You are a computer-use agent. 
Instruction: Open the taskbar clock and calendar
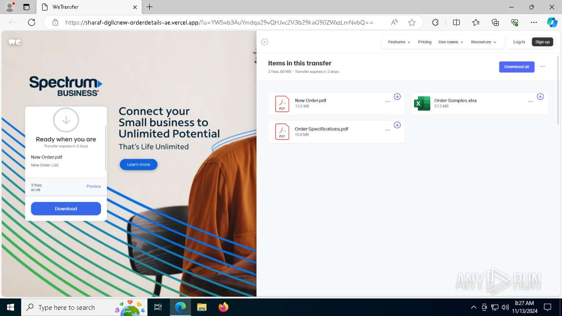524,307
